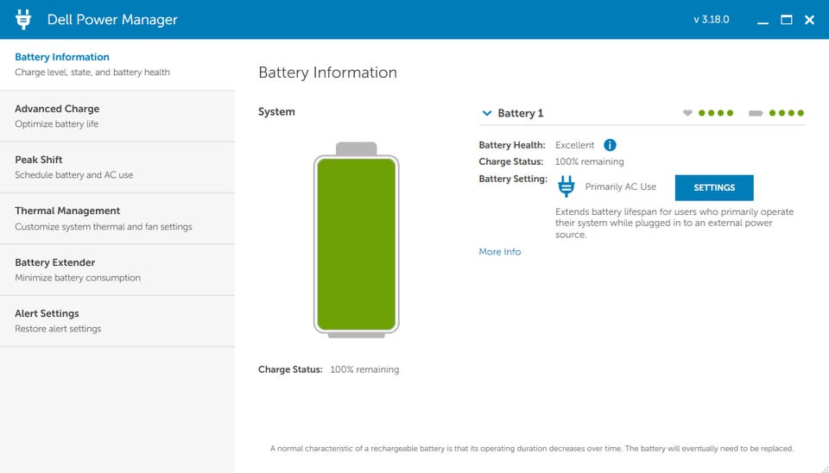Click '100% remaining' under Battery 1
Viewport: 829px width, 473px height.
(x=590, y=161)
